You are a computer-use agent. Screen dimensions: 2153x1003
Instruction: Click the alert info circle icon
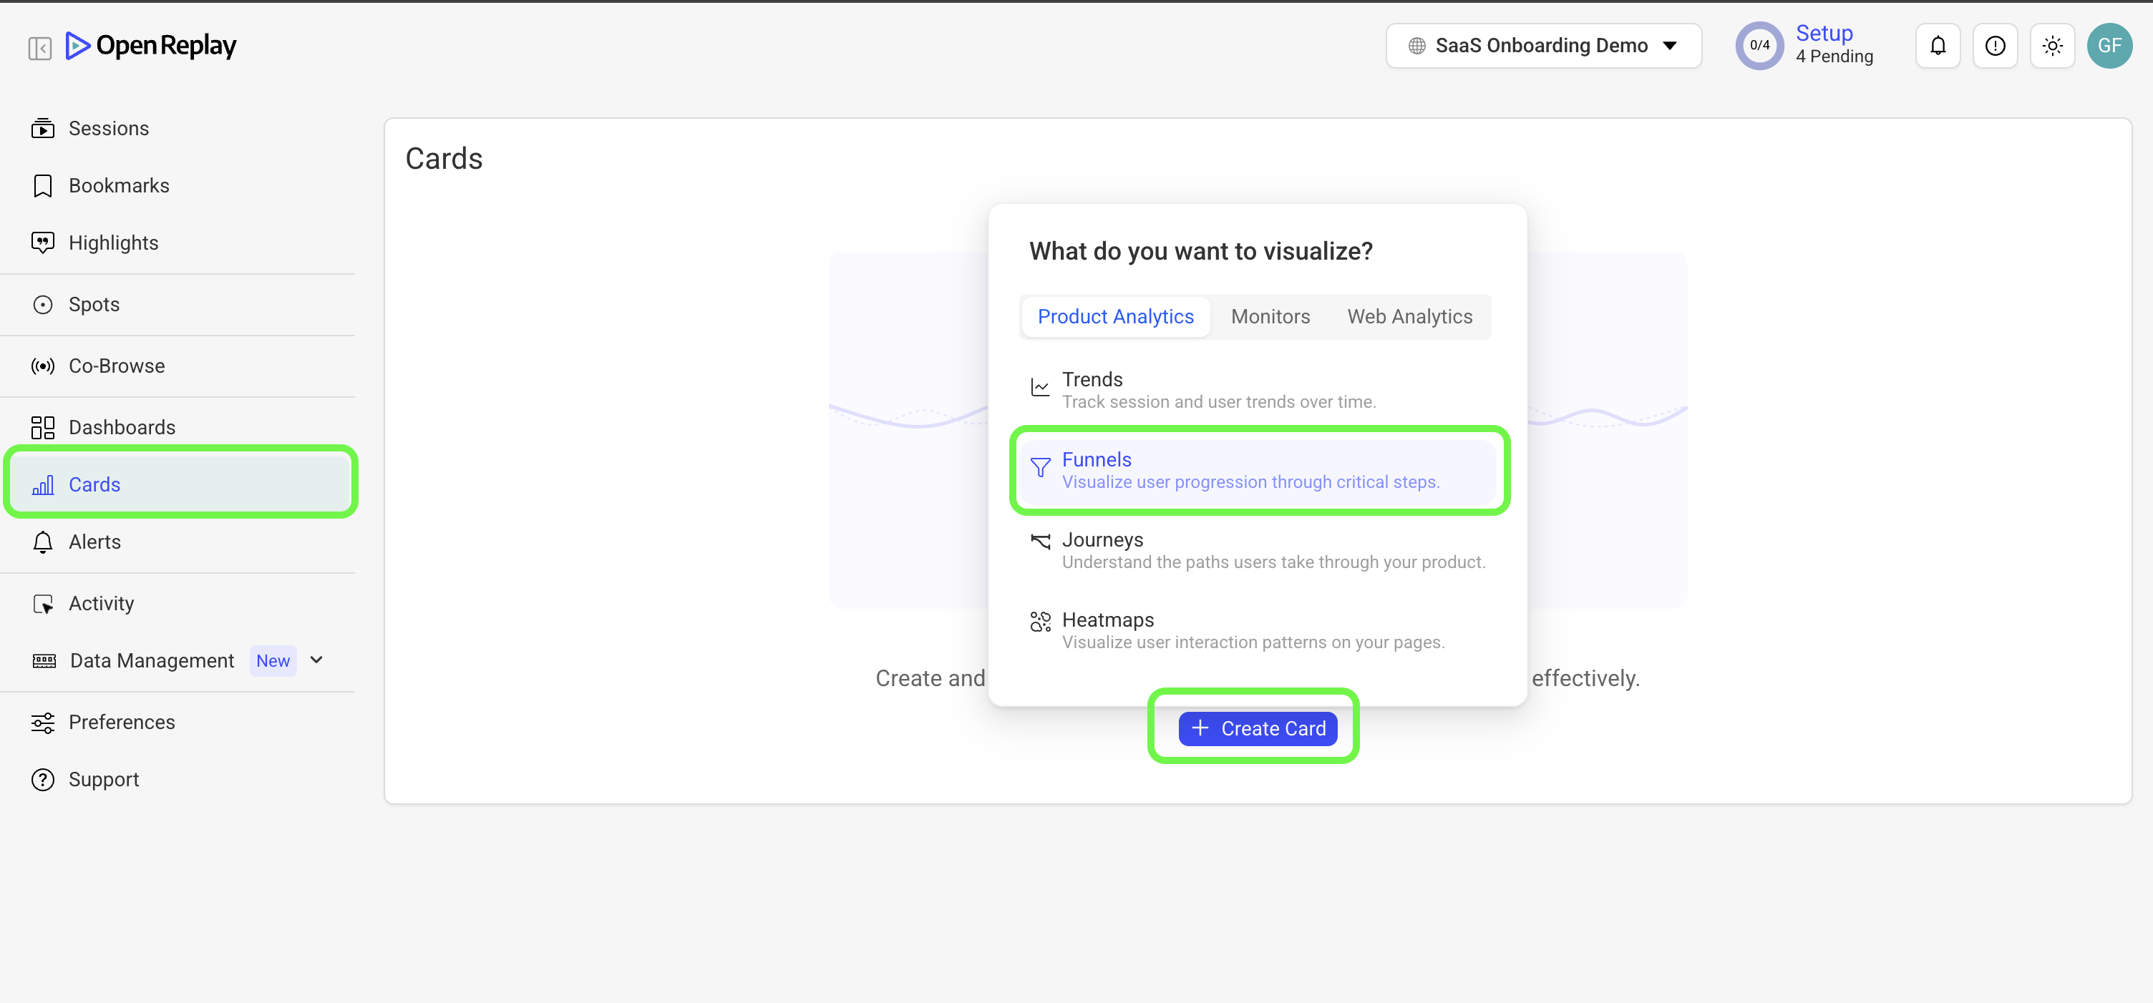point(1995,46)
